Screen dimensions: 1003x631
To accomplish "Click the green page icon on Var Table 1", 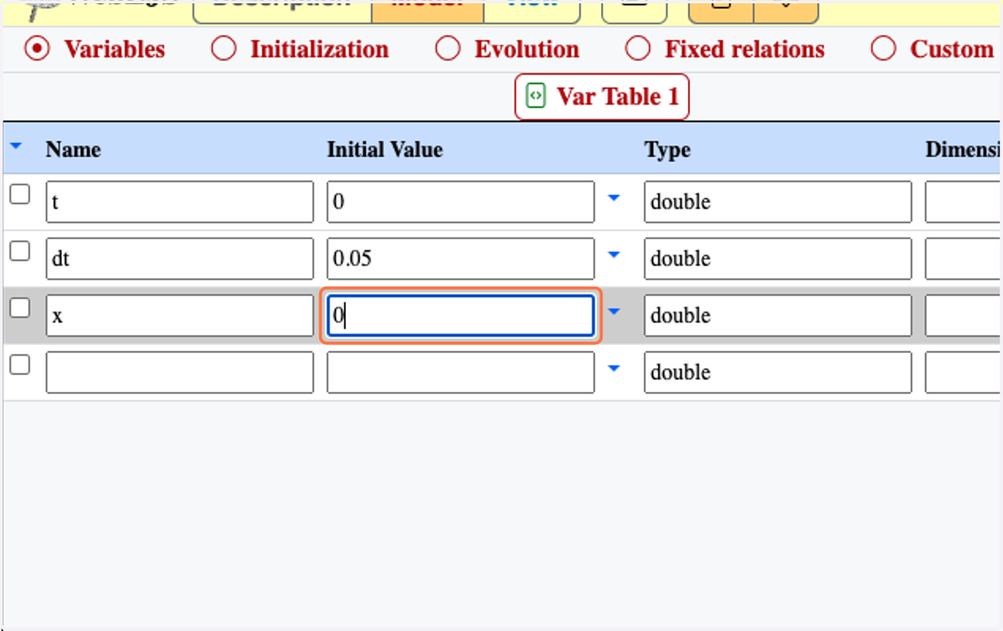I will click(x=536, y=96).
